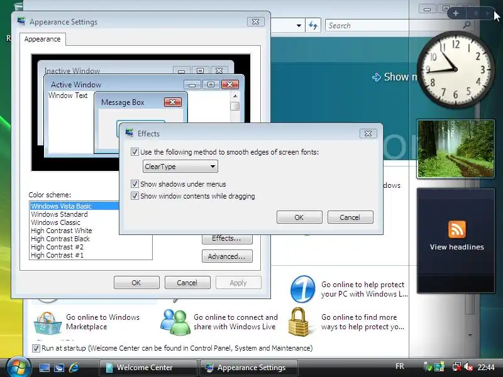Screen dimensions: 503x377
Task: Click the Effects dialog title bar icon
Action: click(130, 133)
